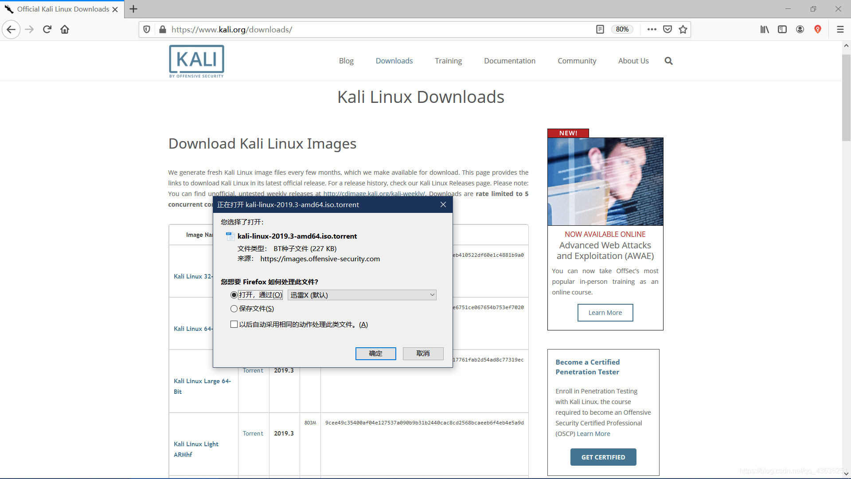Image resolution: width=851 pixels, height=479 pixels.
Task: Click the browser home button icon
Action: [x=65, y=30]
